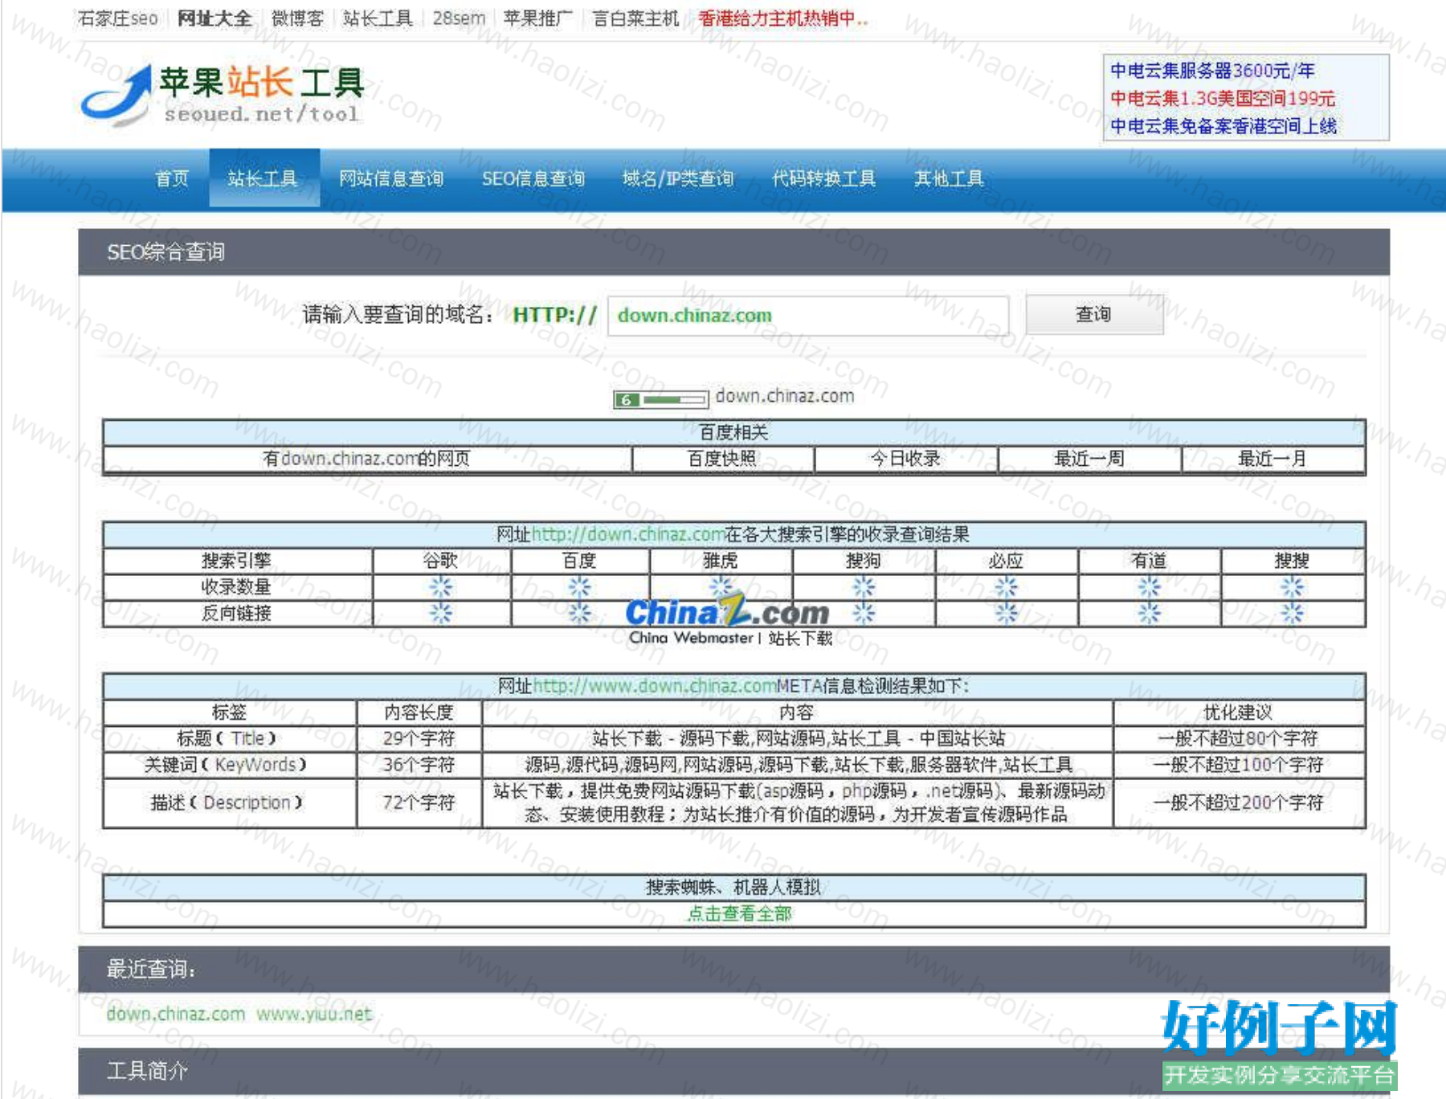
Task: Open the SEO信息查询 menu
Action: point(533,178)
